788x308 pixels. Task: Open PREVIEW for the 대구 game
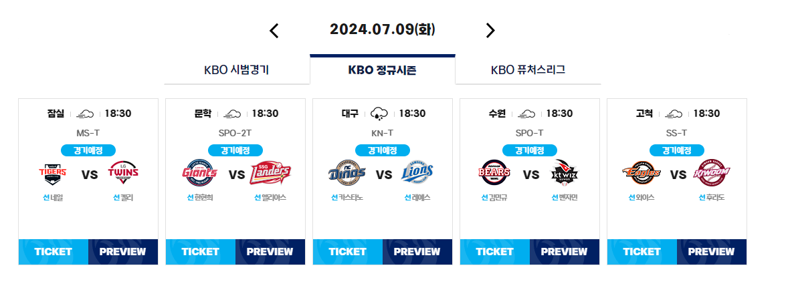417,252
